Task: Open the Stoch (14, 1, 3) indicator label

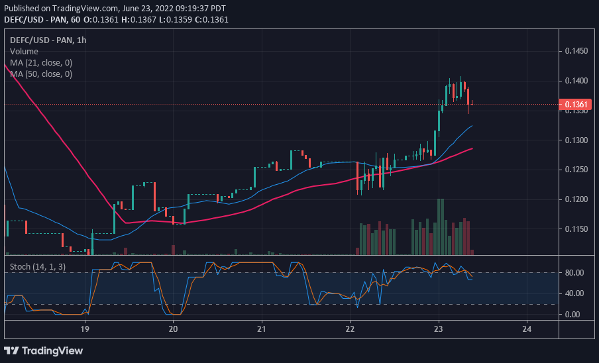Action: [x=37, y=266]
